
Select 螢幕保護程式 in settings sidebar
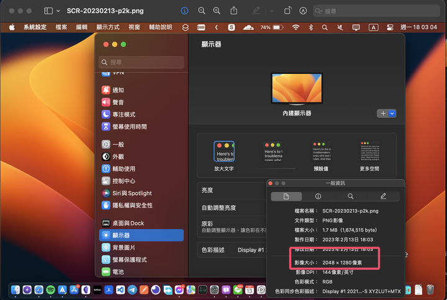pos(142,260)
